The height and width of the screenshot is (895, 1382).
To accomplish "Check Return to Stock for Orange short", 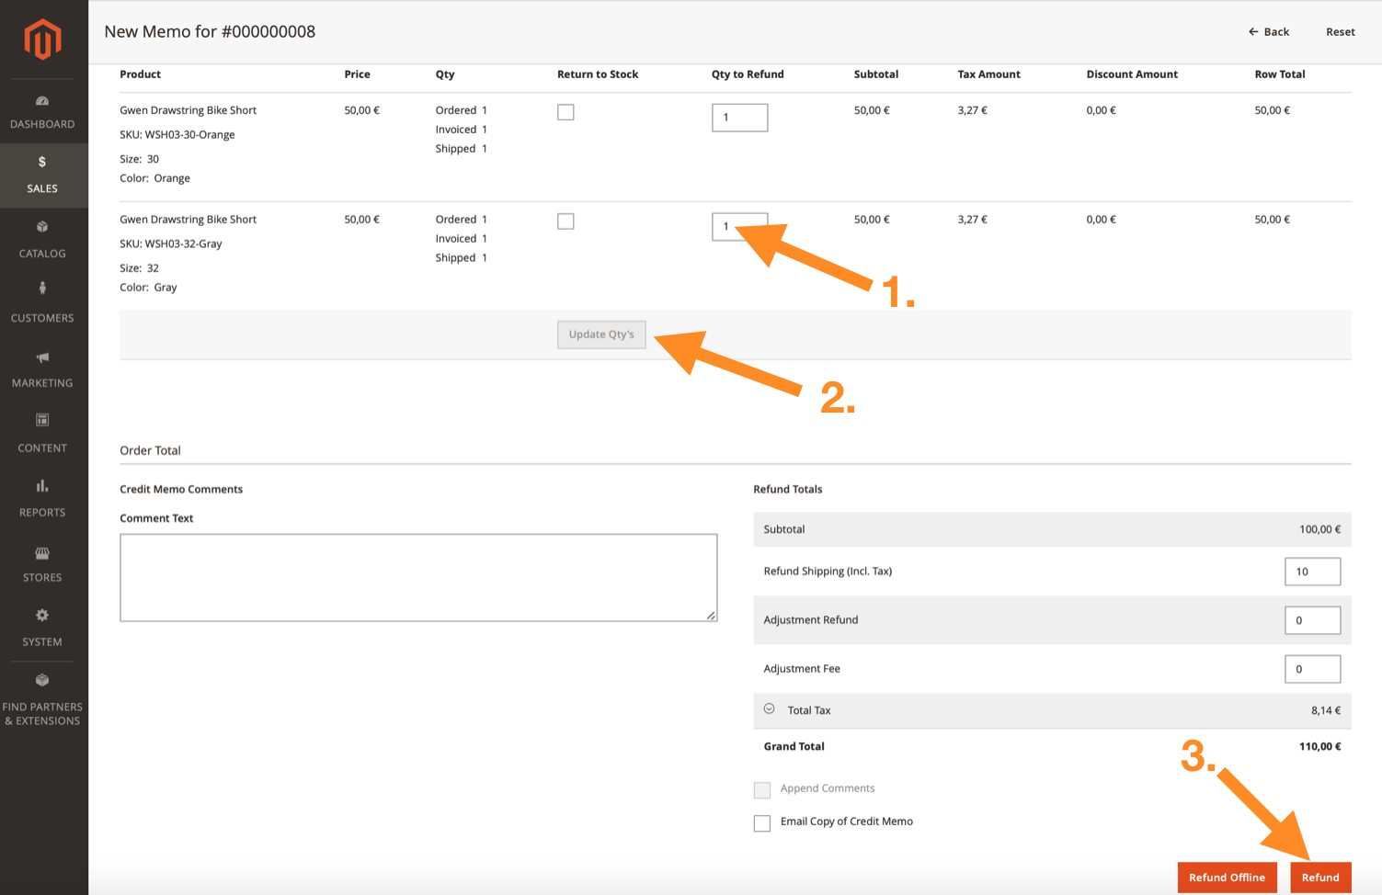I will tap(565, 112).
